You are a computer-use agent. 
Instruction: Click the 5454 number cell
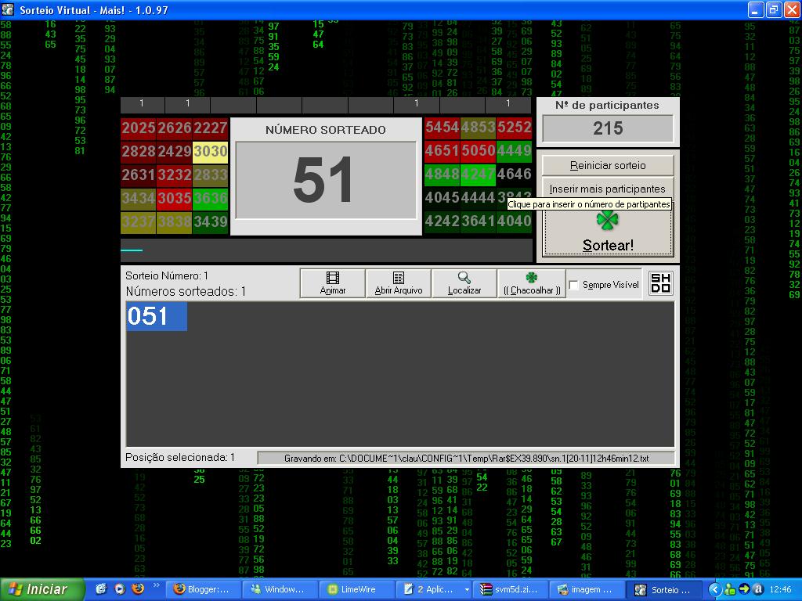pos(442,128)
